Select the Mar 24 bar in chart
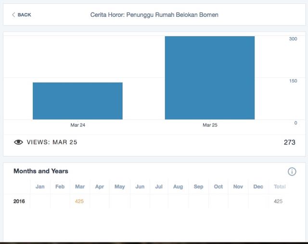Screen dimensions: 308x244 click(77, 101)
